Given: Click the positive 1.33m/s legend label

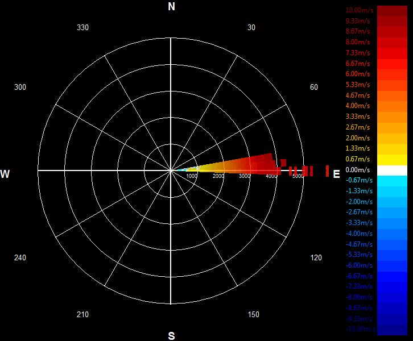Looking at the screenshot, I should click(x=358, y=148).
